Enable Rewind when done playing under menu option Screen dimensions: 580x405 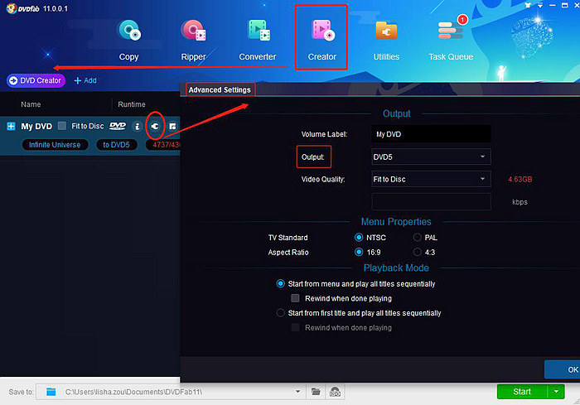click(295, 298)
